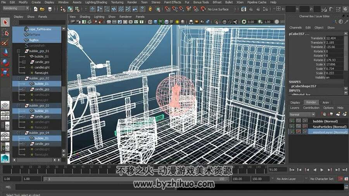
Task: Open the Contribution menu in layer editor
Action: 311,108
